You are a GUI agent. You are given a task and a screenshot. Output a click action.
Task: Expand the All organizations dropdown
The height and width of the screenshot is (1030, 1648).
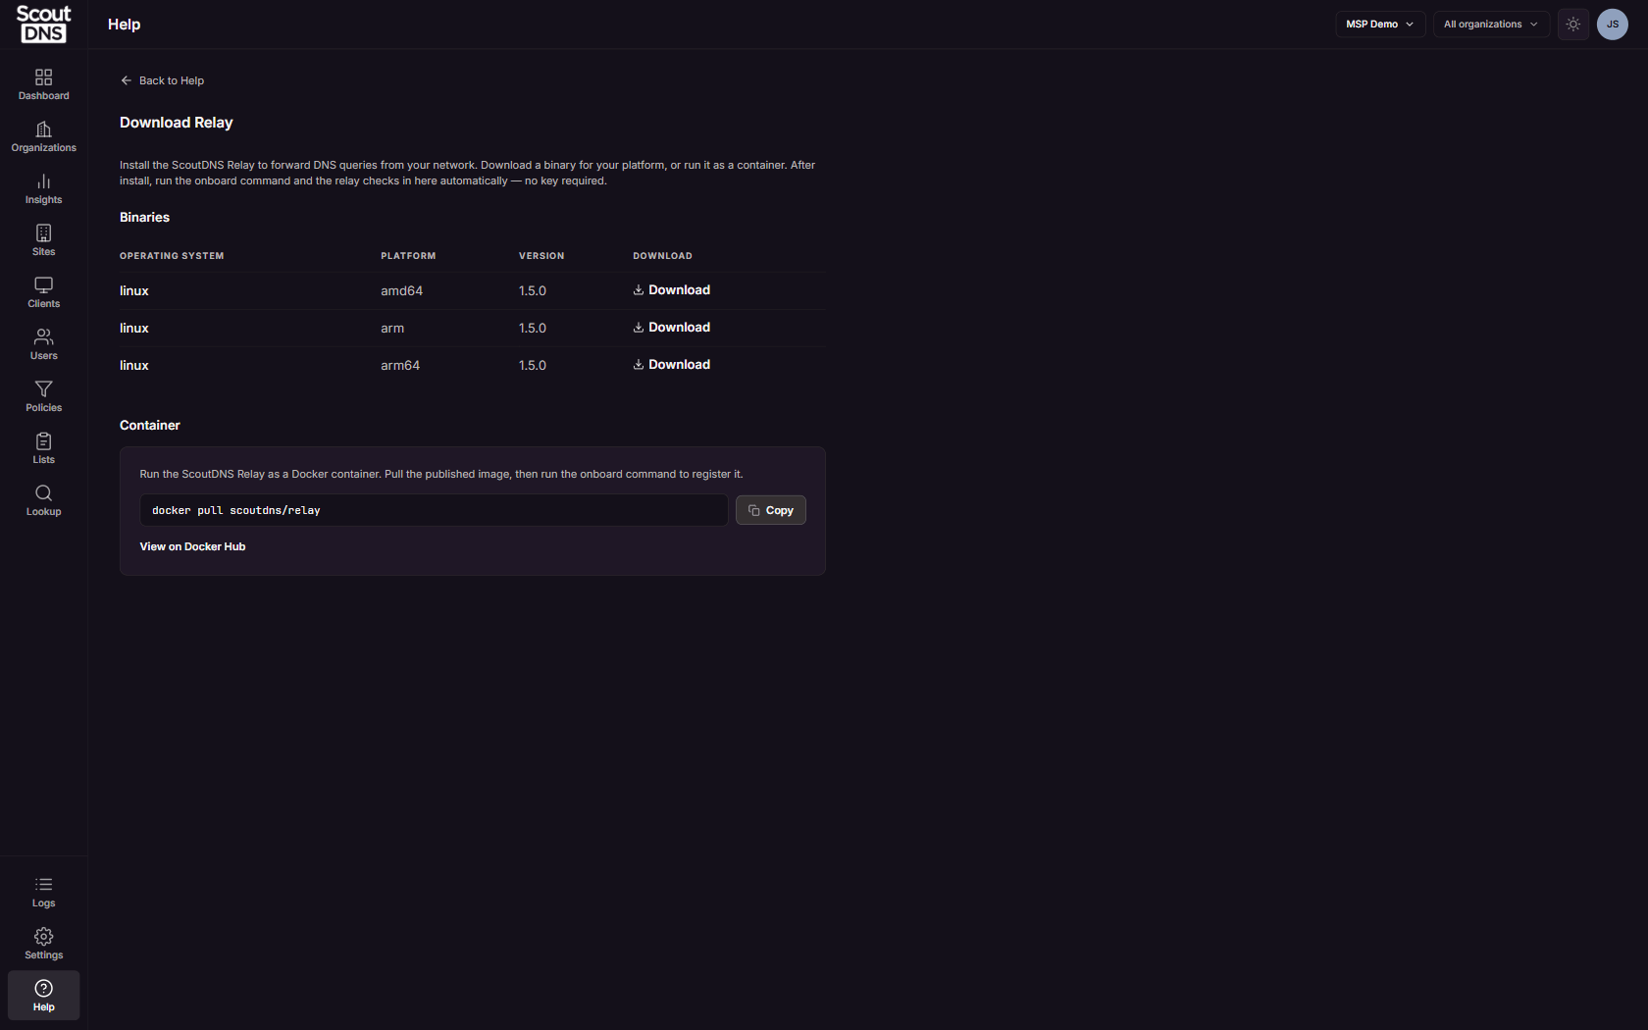pos(1490,25)
